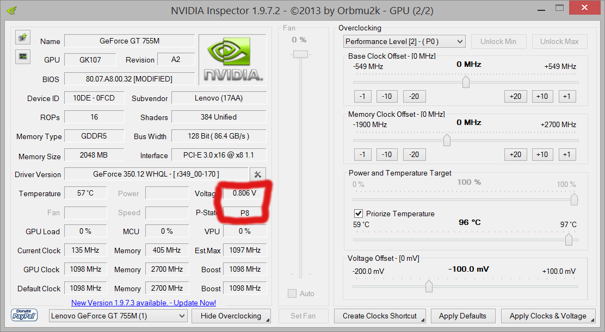
Task: Decrease Base Clock Offset by 1
Action: point(362,96)
